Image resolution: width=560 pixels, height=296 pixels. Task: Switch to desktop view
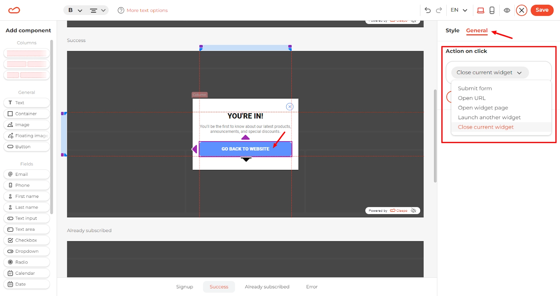click(481, 10)
